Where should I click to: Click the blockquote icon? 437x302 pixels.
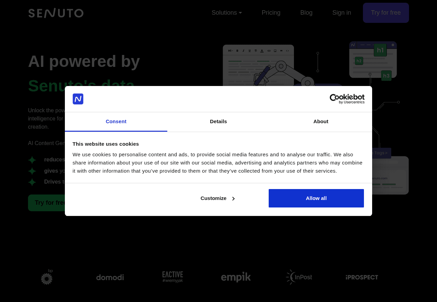pos(281,51)
